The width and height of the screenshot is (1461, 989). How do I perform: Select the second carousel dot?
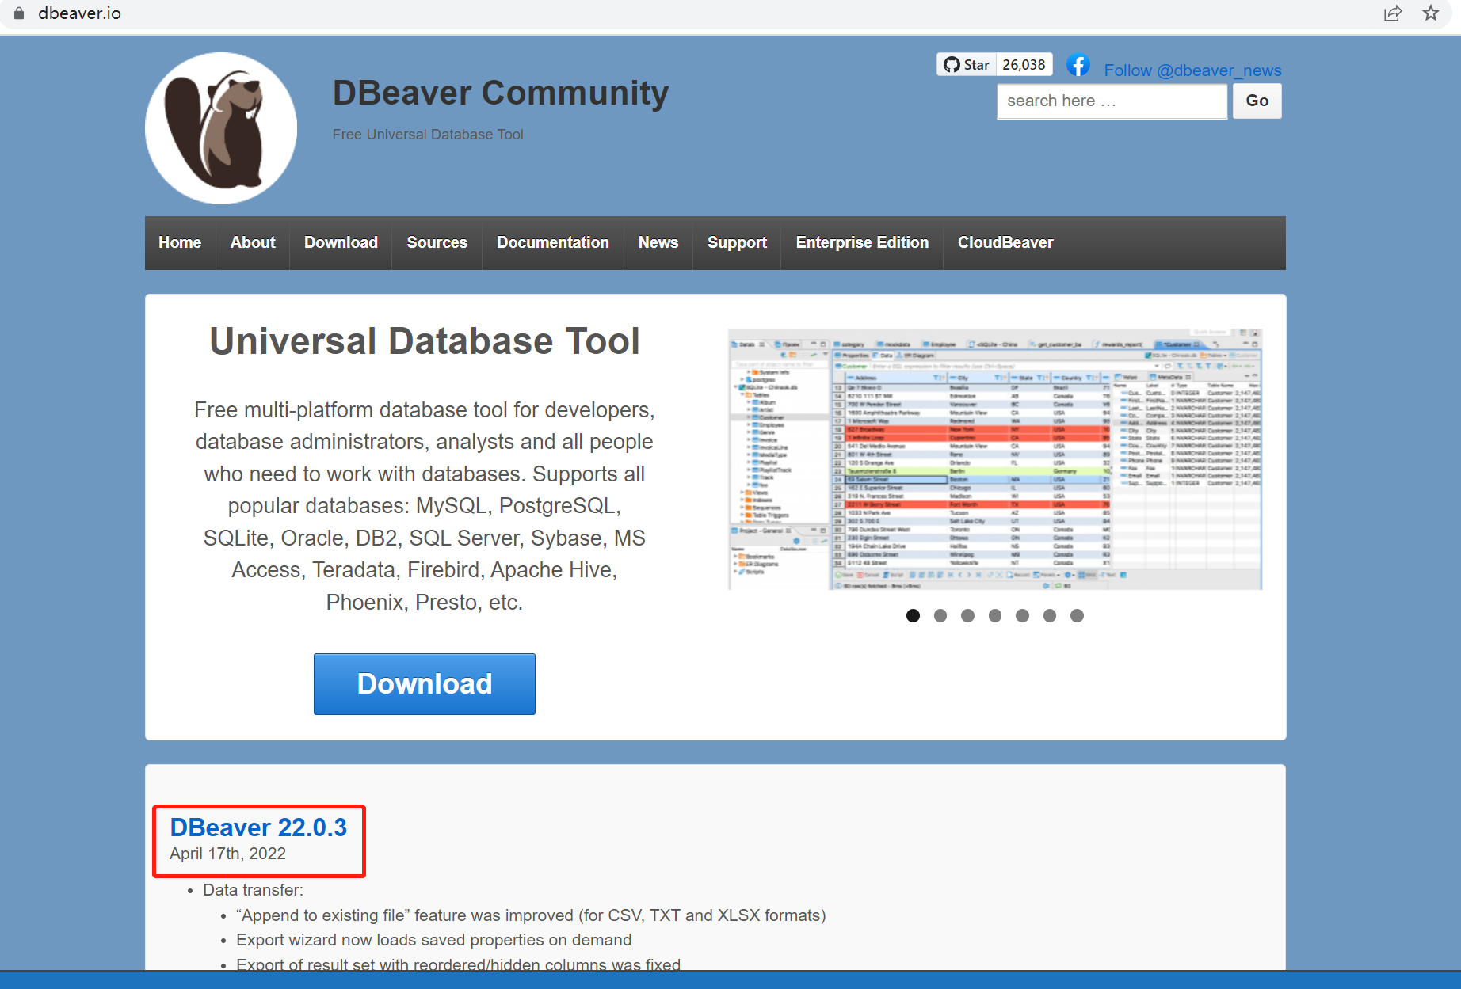click(940, 615)
